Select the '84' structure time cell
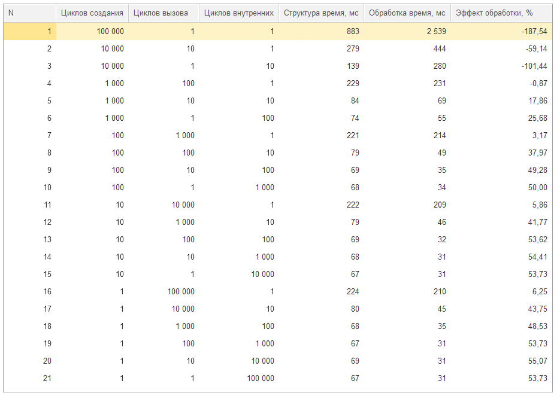 321,100
